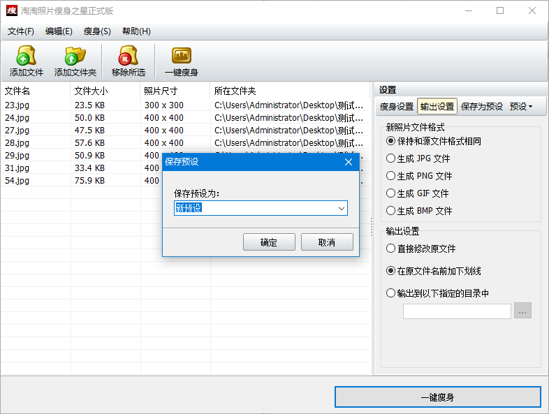Switch to the 输出设置 tab
The image size is (549, 414).
(x=437, y=106)
